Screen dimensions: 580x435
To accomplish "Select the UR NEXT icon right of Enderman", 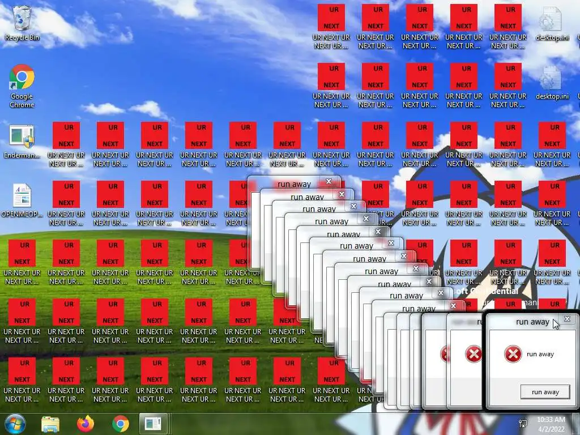I will coord(66,145).
